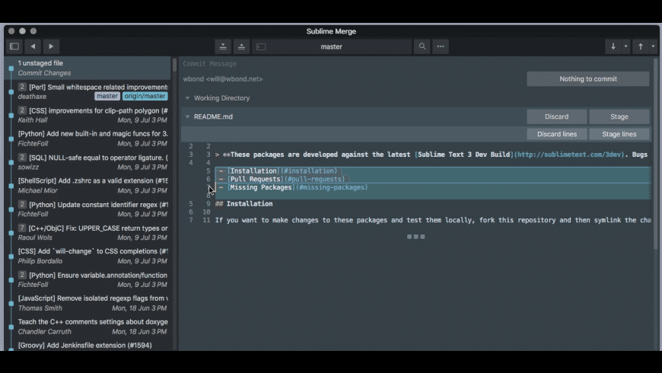This screenshot has height=373, width=662.
Task: Click the ## Installation heading line
Action: (244, 203)
